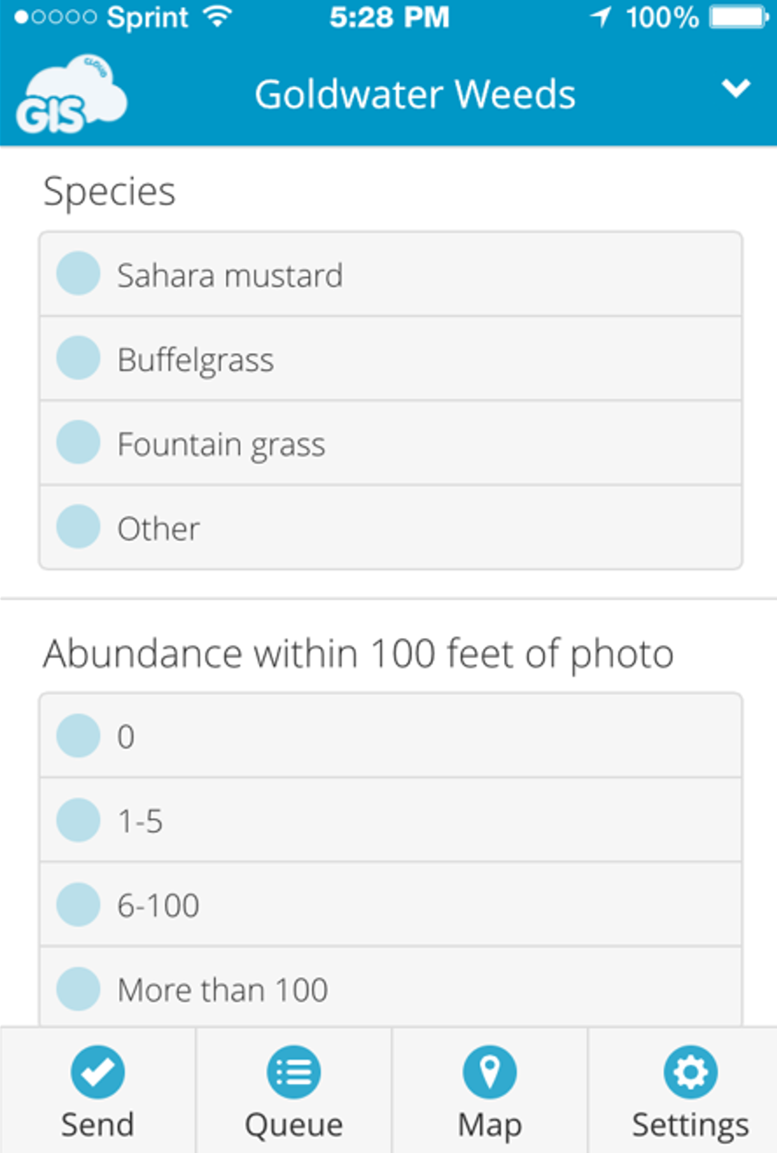This screenshot has height=1153, width=777.
Task: Tap the Send checkmark icon
Action: [97, 1072]
